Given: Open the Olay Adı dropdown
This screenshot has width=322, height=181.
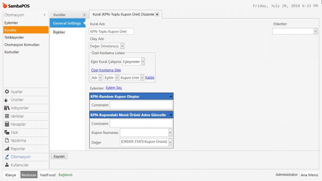Looking at the screenshot, I should pyautogui.click(x=122, y=46).
